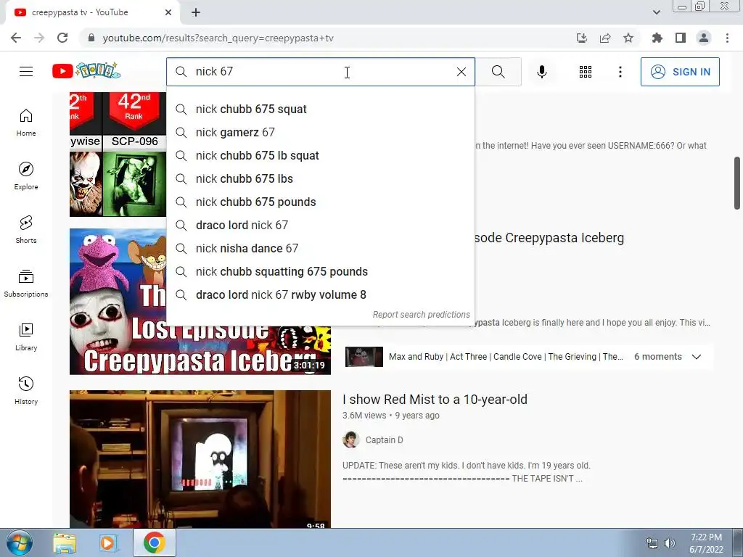Select suggestion nick gamerz 67
The image size is (743, 557).
[321, 132]
